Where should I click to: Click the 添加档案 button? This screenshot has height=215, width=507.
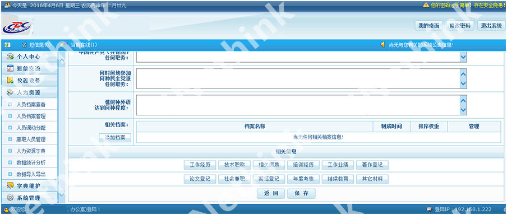pyautogui.click(x=115, y=138)
